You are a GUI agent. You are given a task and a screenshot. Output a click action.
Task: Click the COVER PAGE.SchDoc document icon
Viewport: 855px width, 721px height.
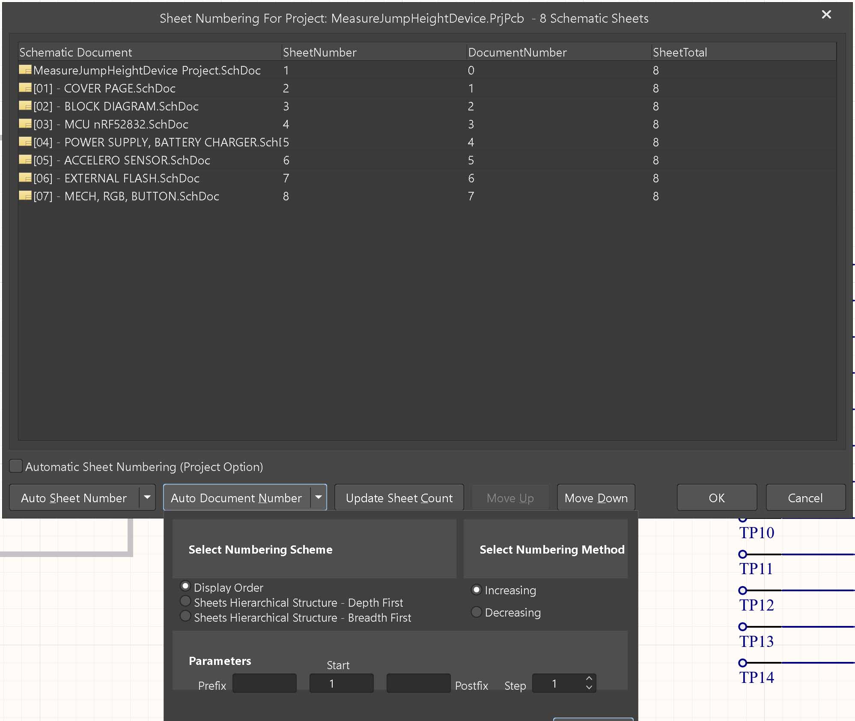point(25,88)
